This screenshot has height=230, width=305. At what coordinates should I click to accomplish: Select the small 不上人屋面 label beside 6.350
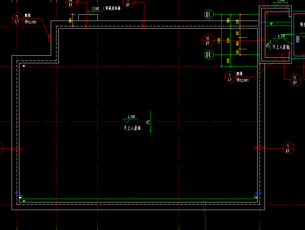point(281,47)
